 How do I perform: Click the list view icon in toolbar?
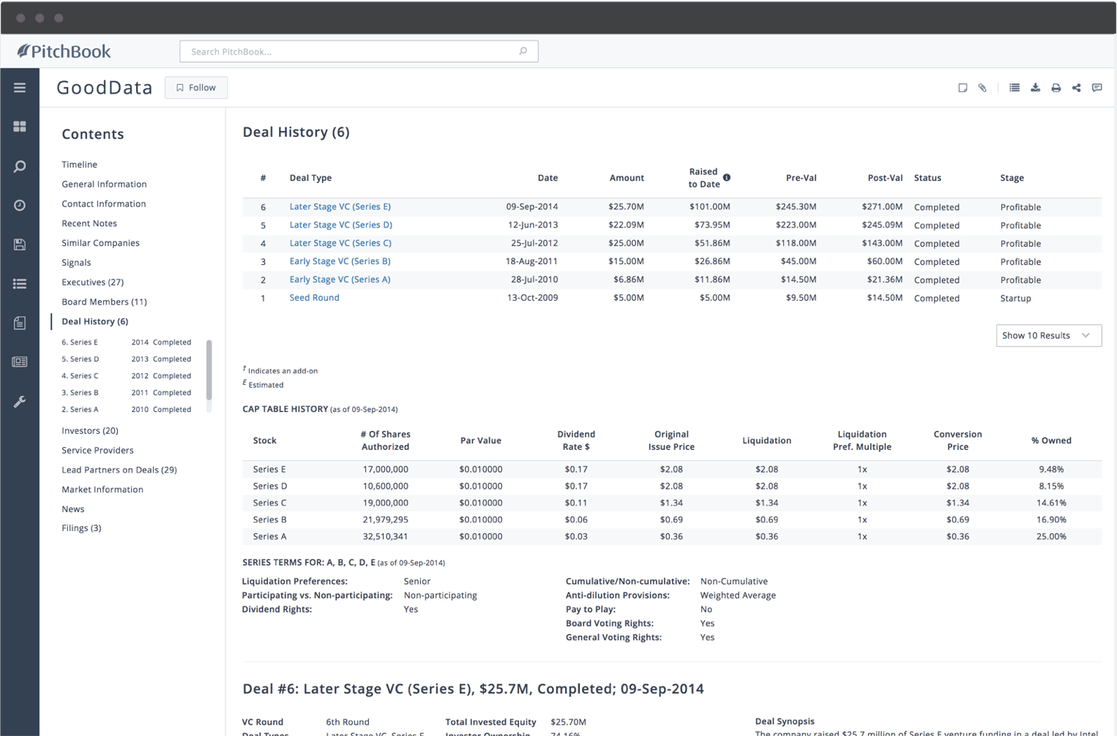coord(1015,88)
